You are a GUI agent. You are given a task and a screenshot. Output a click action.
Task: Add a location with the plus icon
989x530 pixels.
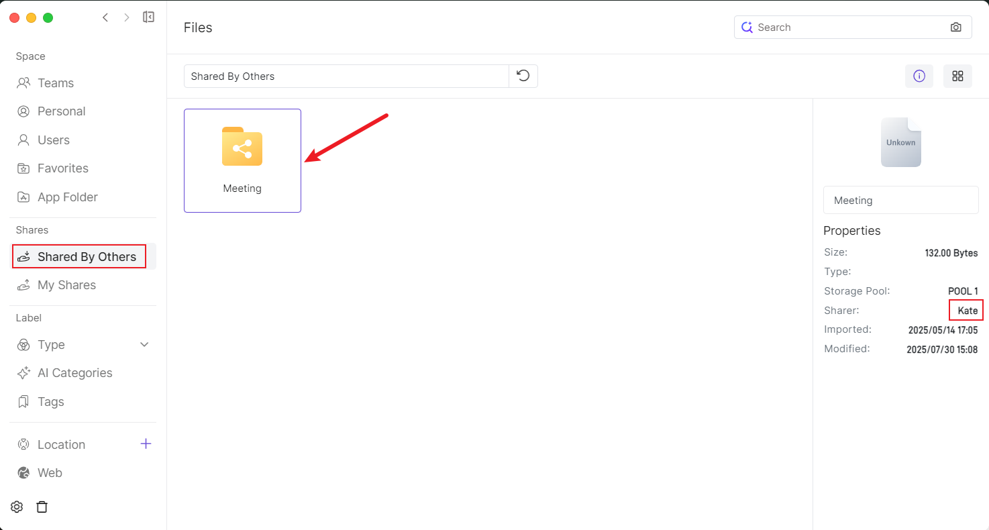(146, 444)
